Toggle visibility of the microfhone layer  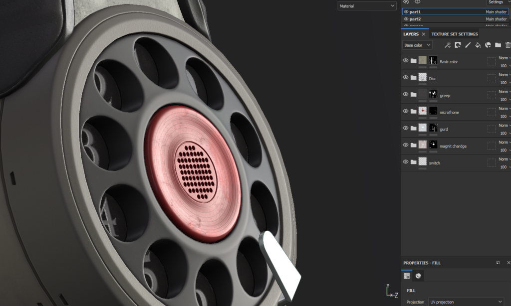tap(406, 111)
